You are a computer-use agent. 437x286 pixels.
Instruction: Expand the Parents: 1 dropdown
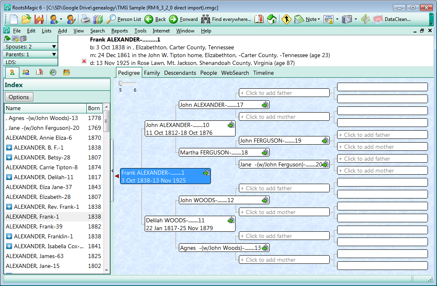(54, 54)
